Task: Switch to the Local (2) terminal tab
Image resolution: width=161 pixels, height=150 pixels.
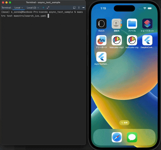Action: click(31, 8)
